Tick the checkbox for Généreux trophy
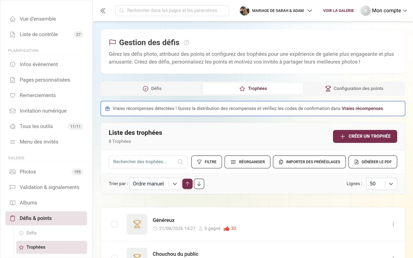Screen dimensions: 413x258 coord(114,224)
